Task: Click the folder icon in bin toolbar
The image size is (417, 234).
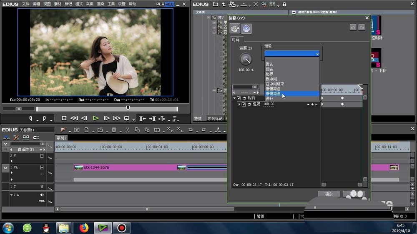Action: tap(216, 4)
